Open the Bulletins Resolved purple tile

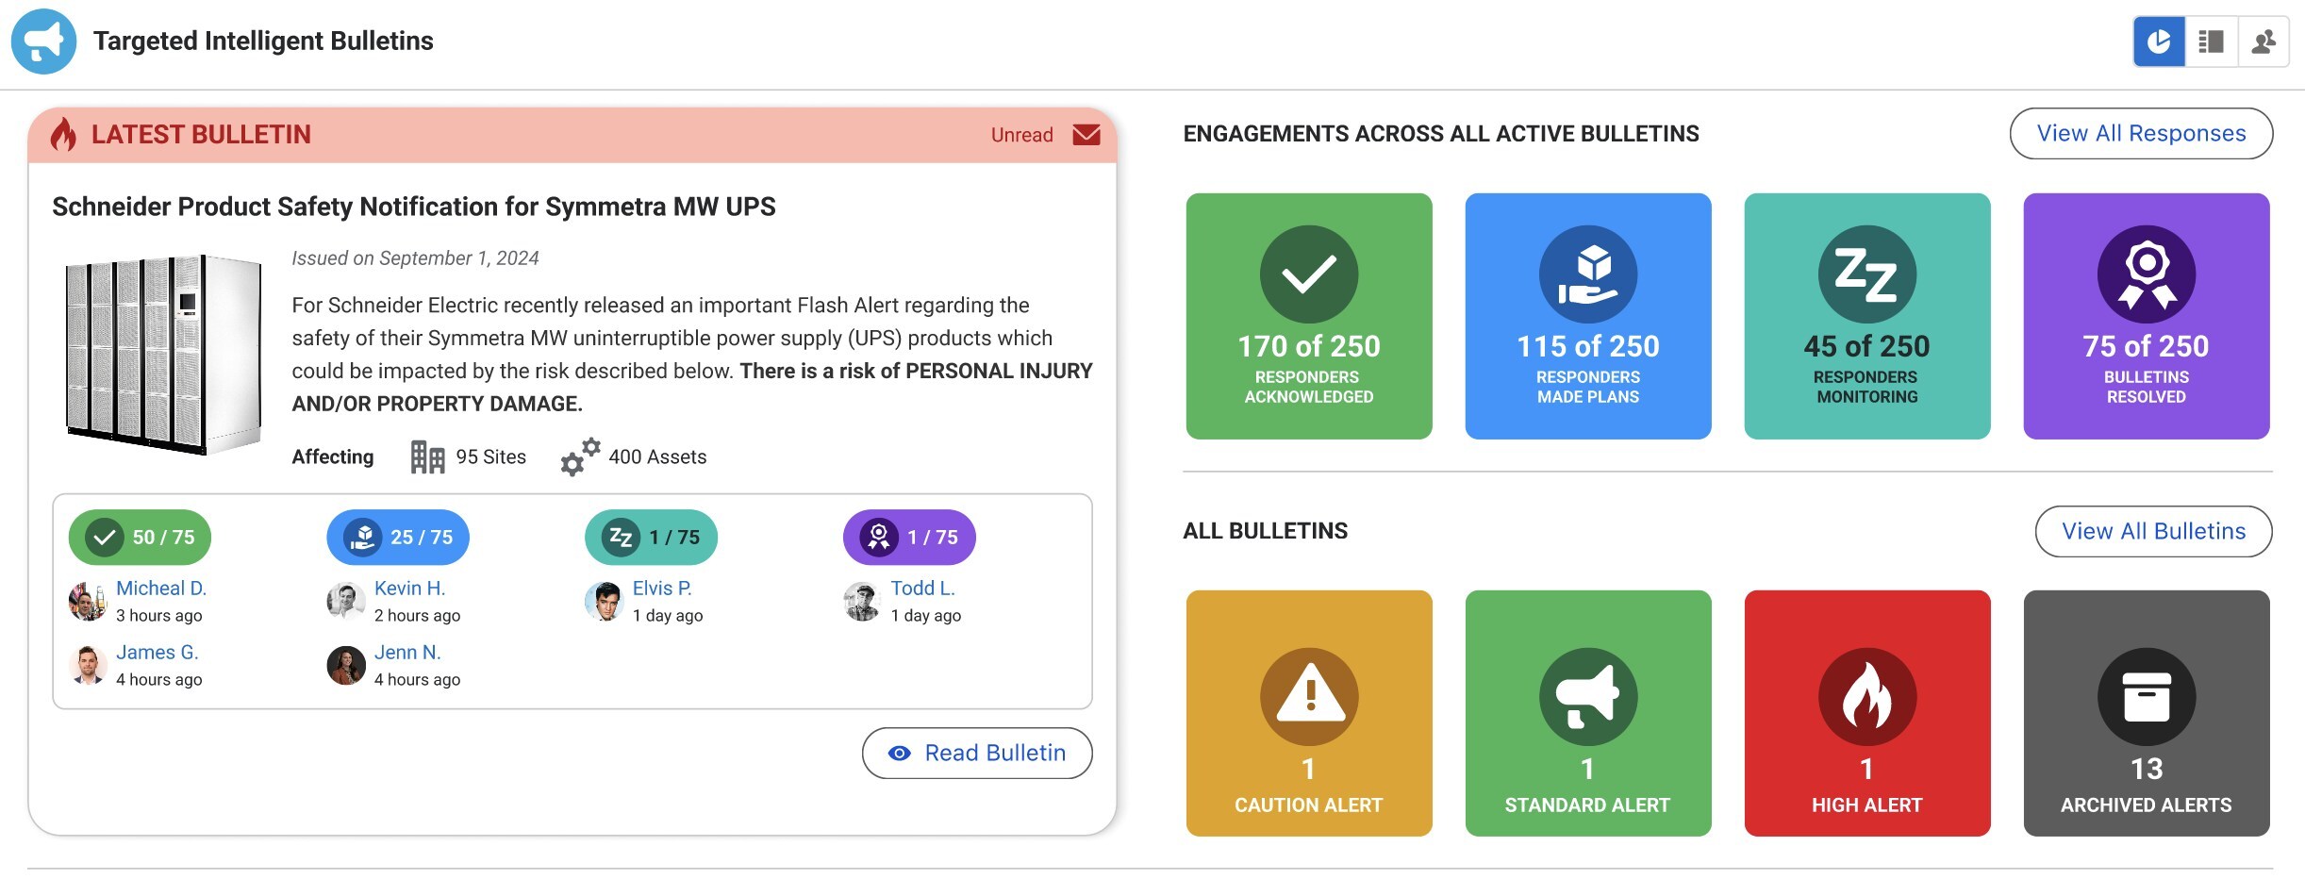(2146, 316)
